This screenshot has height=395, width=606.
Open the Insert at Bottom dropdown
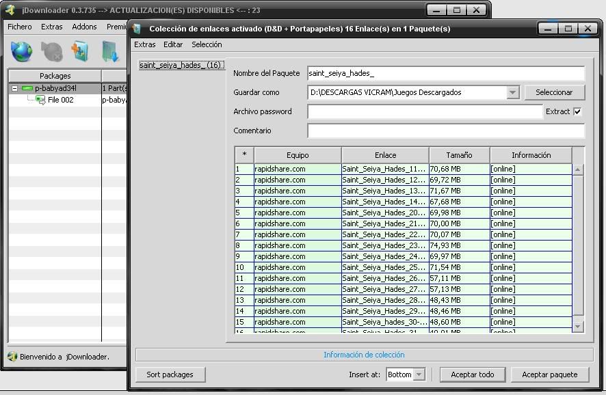point(419,374)
